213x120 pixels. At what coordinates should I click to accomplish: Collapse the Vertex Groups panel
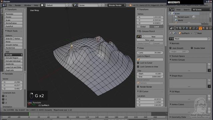(x=170, y=60)
